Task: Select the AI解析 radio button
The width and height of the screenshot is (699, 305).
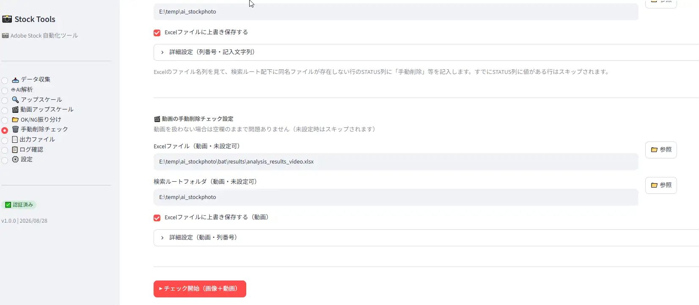Action: (x=5, y=90)
